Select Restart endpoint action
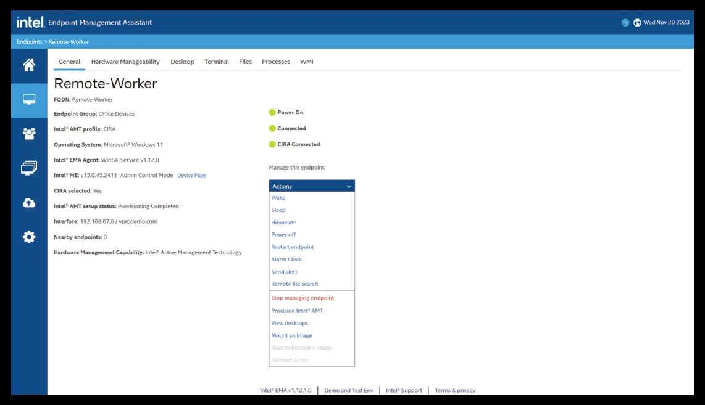The height and width of the screenshot is (405, 705). 292,247
